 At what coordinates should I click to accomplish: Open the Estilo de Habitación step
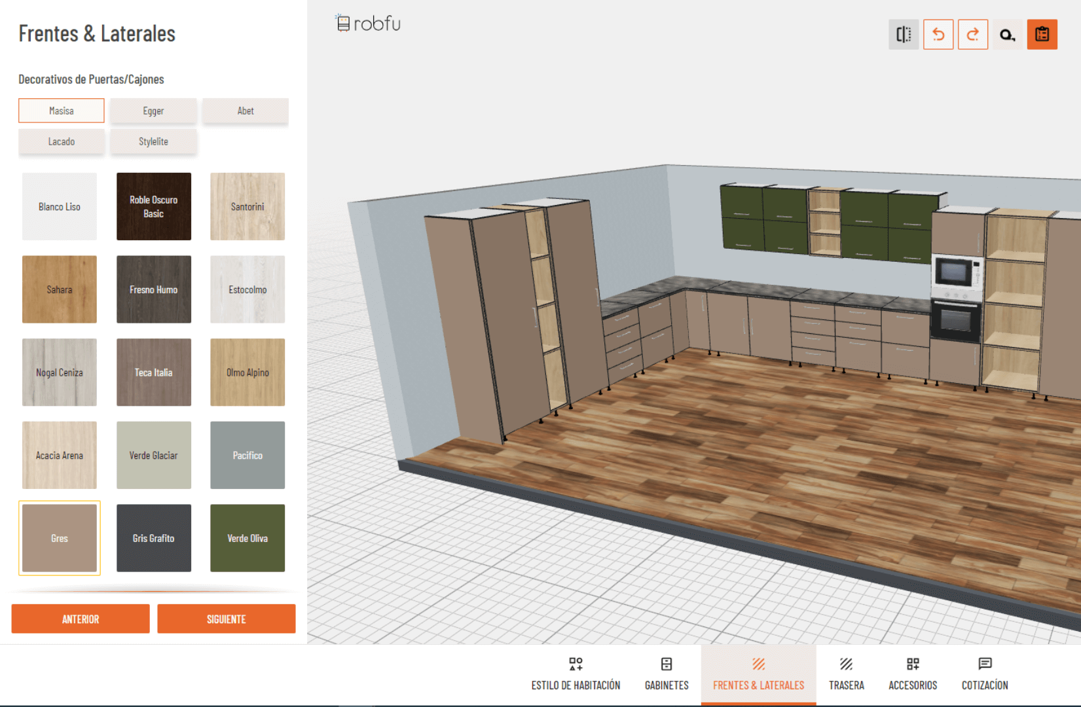(576, 674)
